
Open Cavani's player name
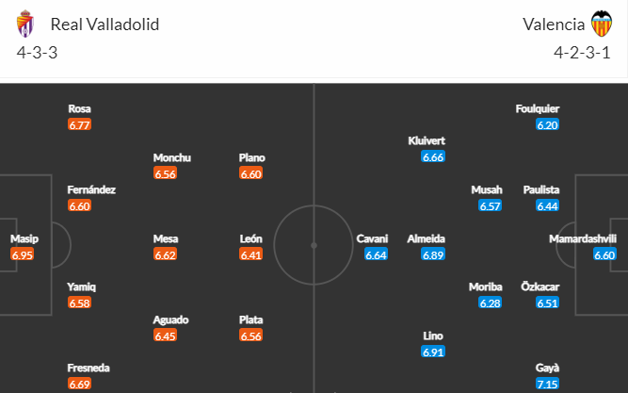pos(372,238)
